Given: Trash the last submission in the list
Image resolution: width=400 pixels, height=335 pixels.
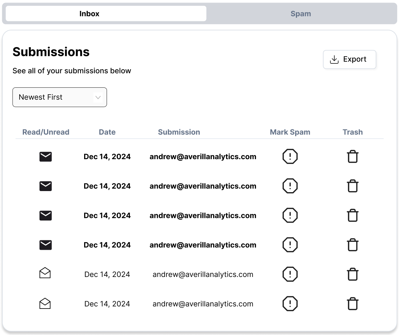Looking at the screenshot, I should pyautogui.click(x=352, y=304).
